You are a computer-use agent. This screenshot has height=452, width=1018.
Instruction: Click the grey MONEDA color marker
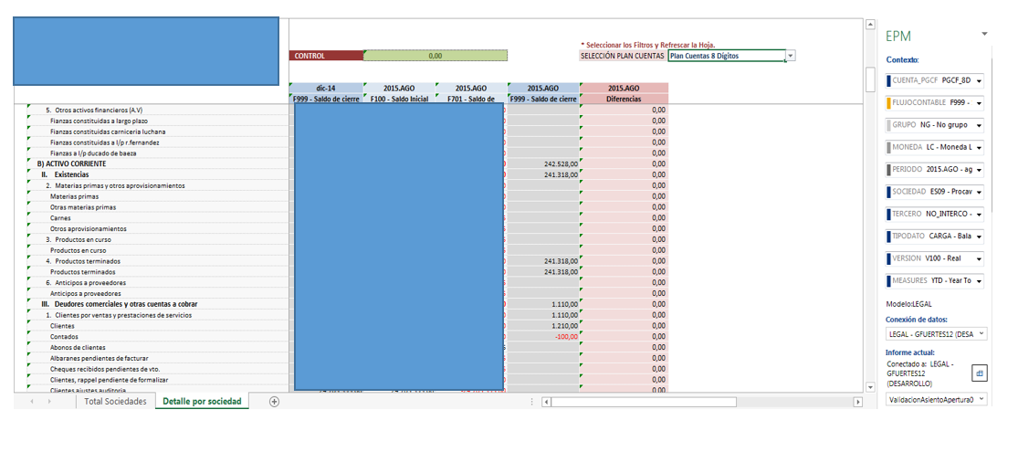tap(888, 147)
